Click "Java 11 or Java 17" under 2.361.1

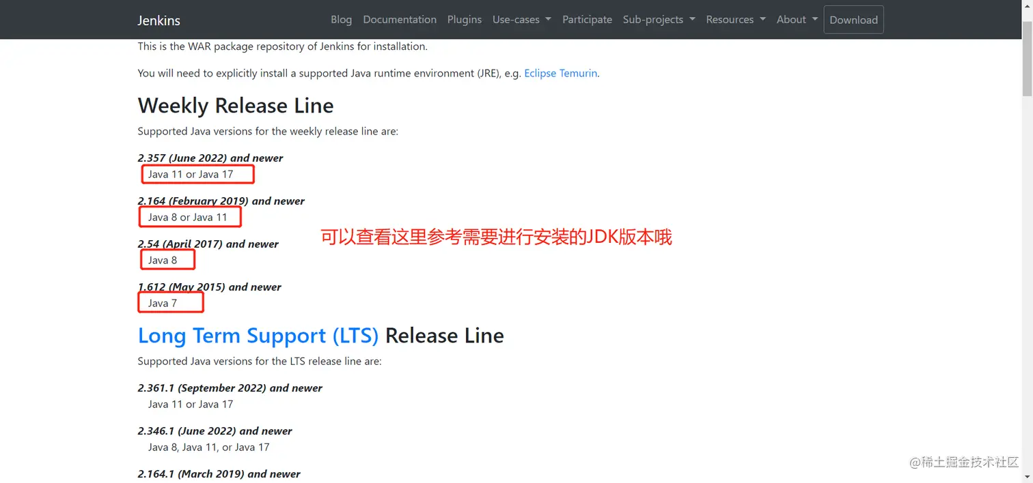191,404
